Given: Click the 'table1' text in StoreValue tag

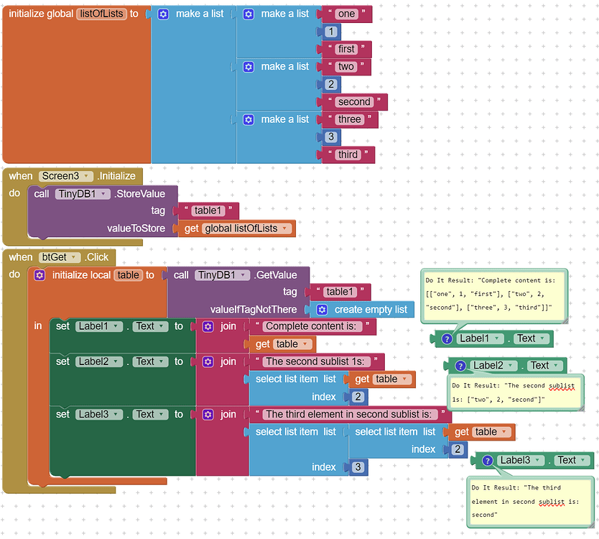Looking at the screenshot, I should 208,211.
